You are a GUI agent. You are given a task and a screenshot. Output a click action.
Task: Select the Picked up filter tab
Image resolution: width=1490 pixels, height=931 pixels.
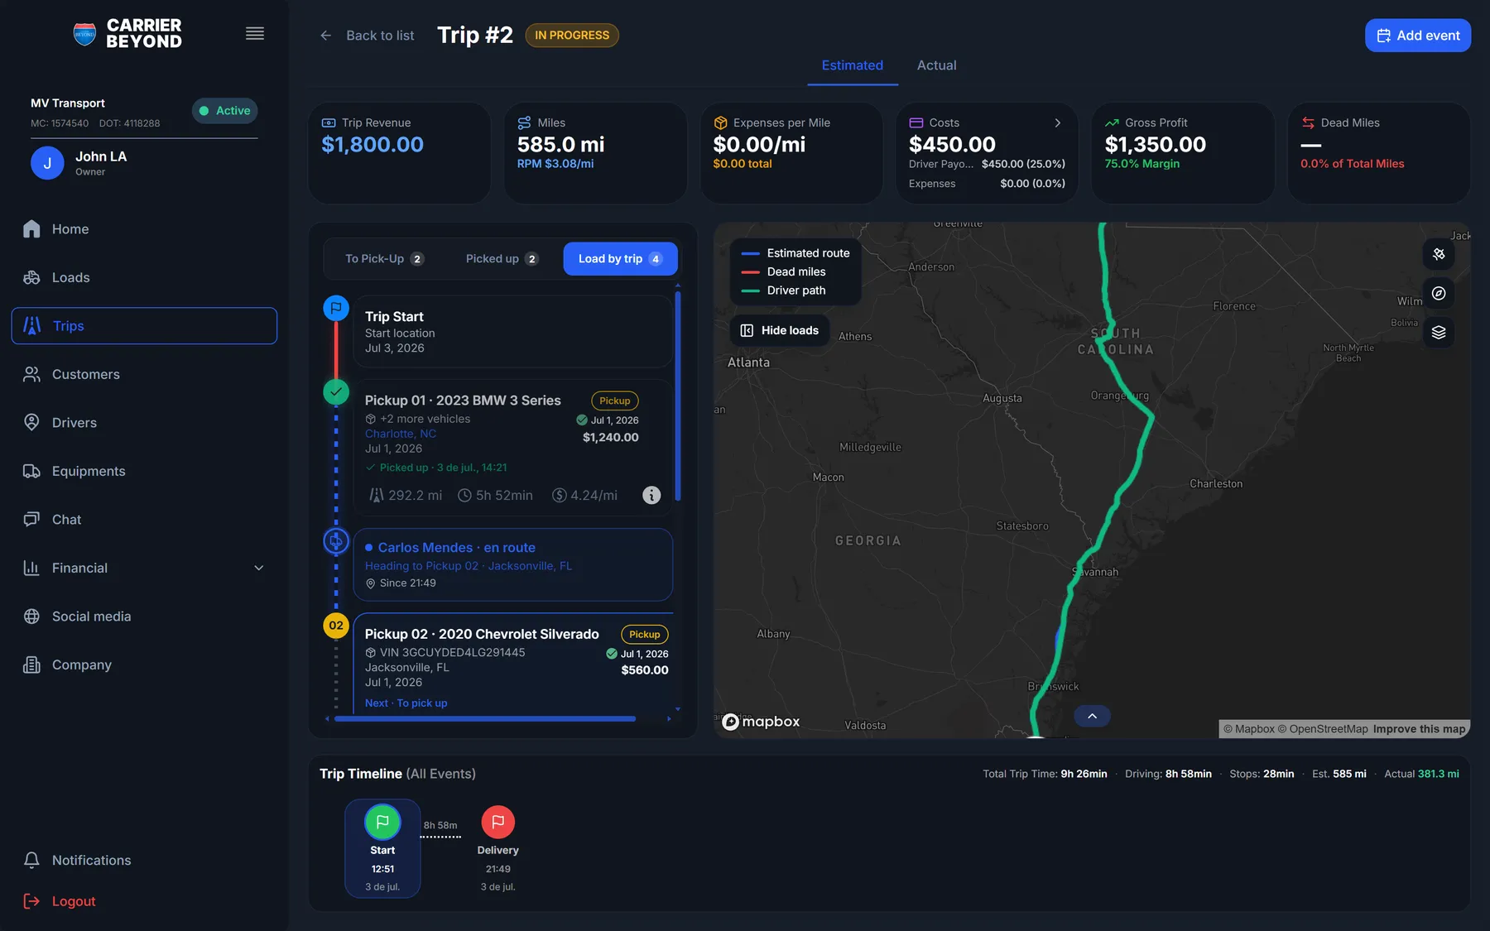coord(502,259)
